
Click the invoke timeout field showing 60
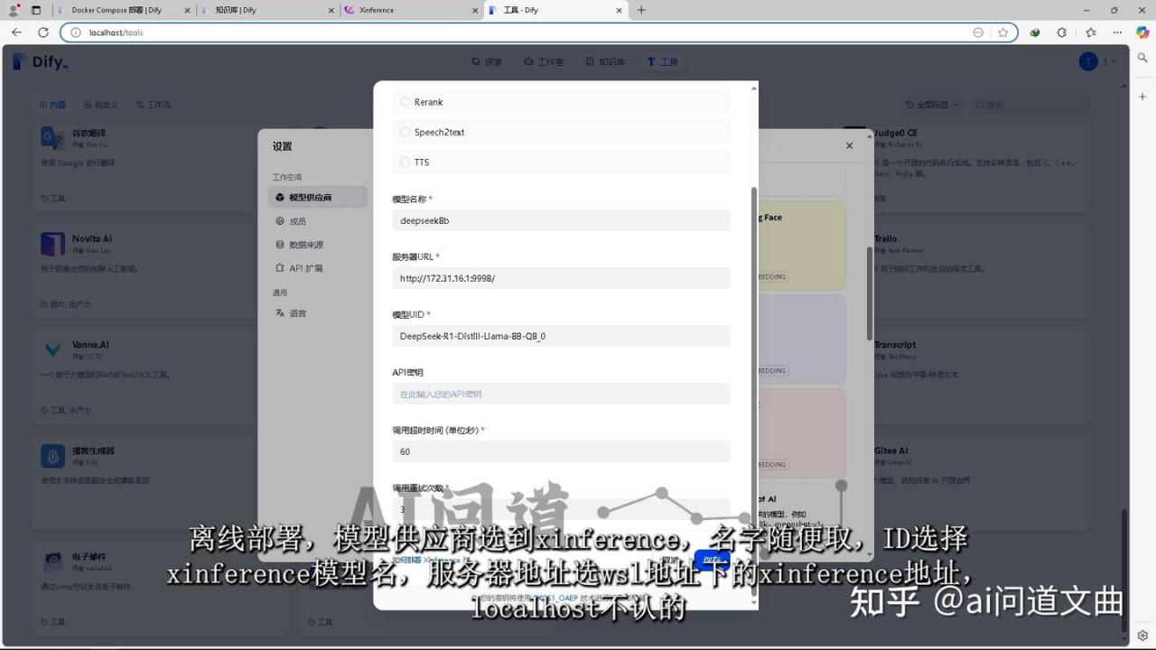[x=561, y=451]
